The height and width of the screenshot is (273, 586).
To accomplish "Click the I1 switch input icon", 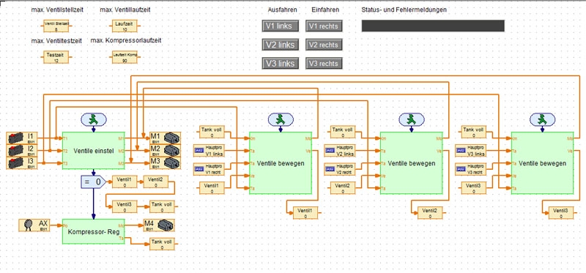I will (22, 138).
